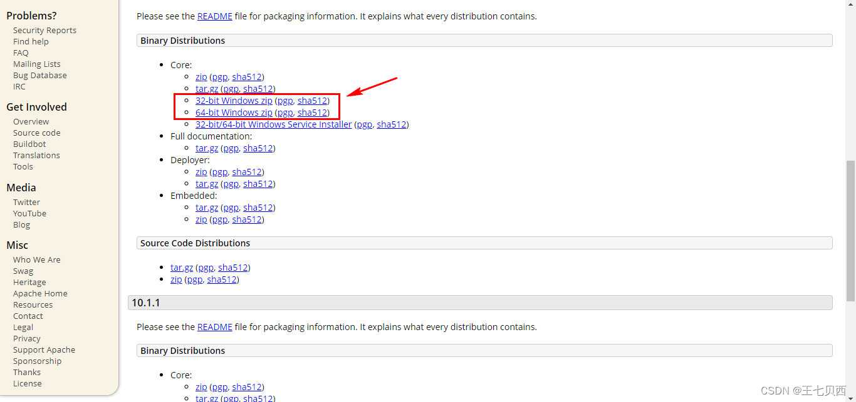Open the Blog link

(21, 224)
